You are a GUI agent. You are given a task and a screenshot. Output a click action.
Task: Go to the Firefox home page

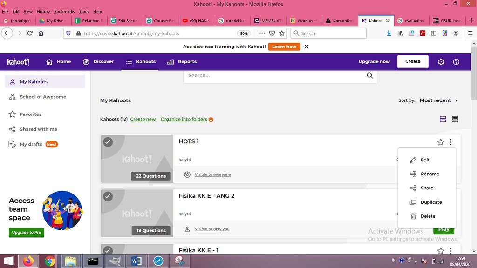41,33
